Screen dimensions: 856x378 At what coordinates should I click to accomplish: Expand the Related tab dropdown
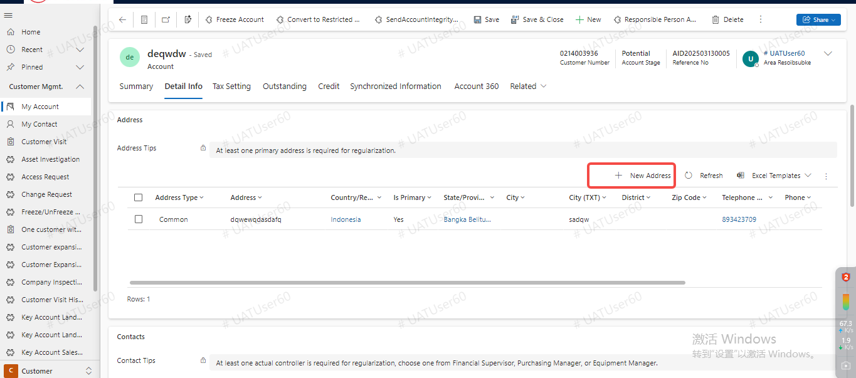[528, 87]
